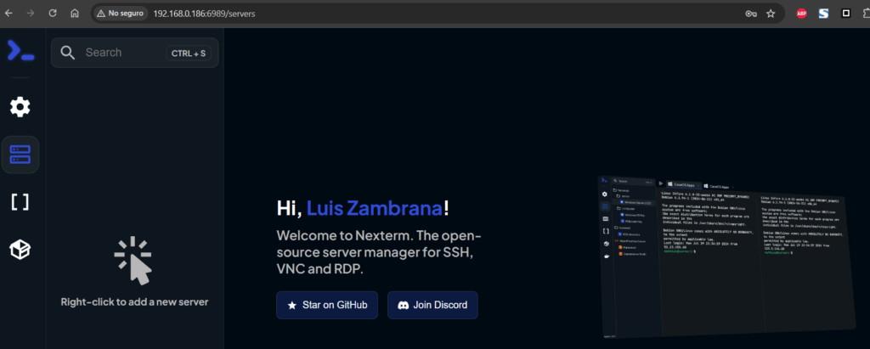This screenshot has width=870, height=349.
Task: Click the blue S extension icon
Action: click(823, 14)
